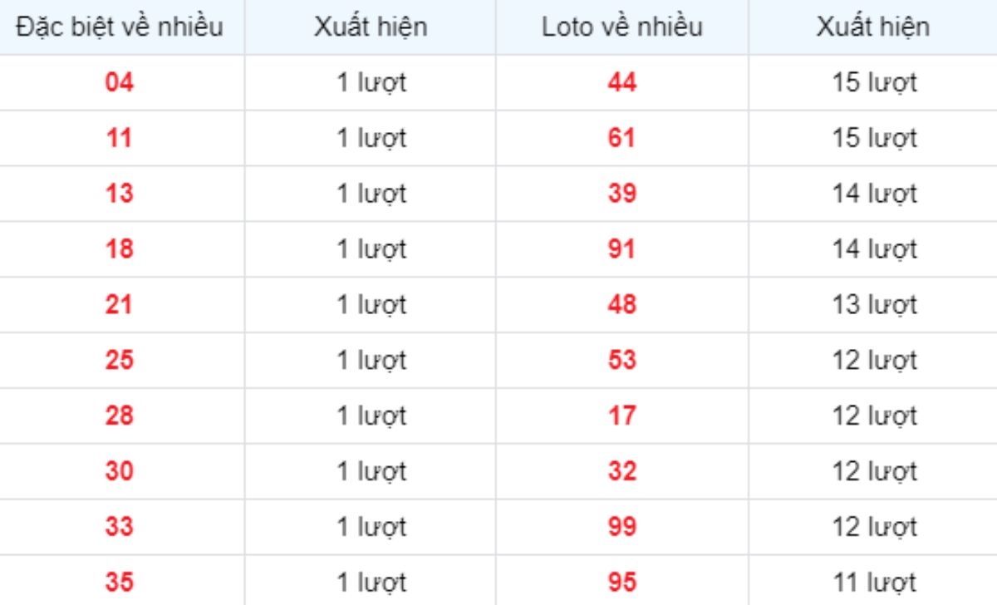The height and width of the screenshot is (605, 997).
Task: Select special number 11
Action: (120, 138)
